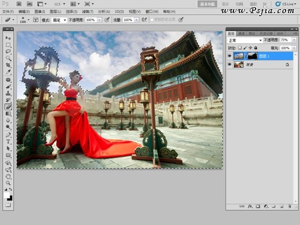Toggle tablet pressure for opacity
The image size is (300, 225).
coord(107,20)
